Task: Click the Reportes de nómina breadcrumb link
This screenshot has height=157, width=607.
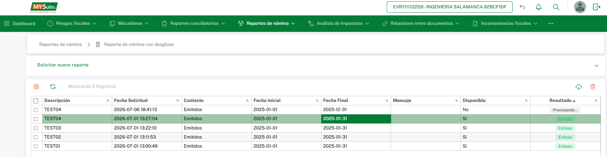Action: 61,45
